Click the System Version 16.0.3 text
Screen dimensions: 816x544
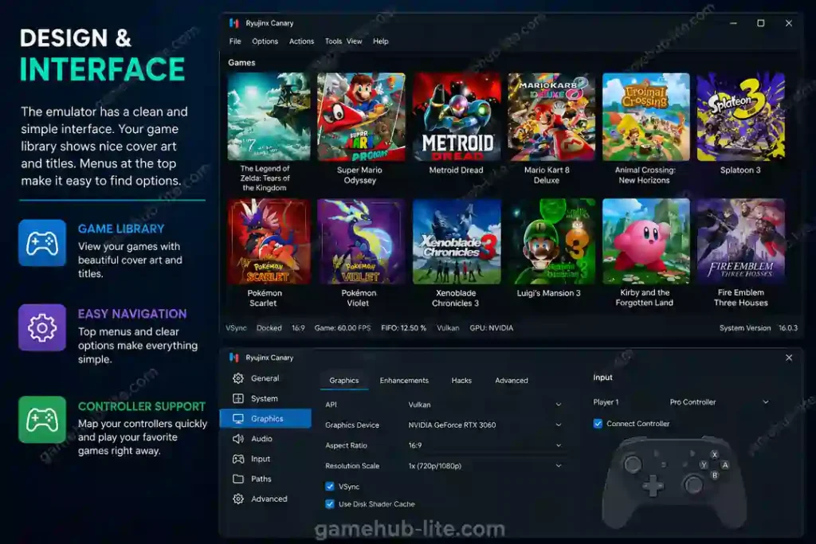point(759,327)
